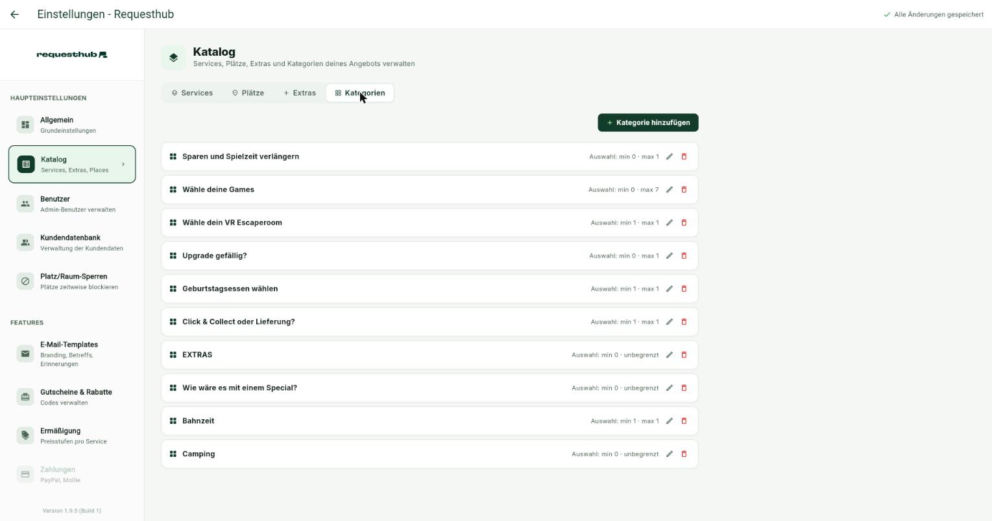Click the pencil icon for Bahnzeit
The width and height of the screenshot is (992, 521).
tap(670, 421)
